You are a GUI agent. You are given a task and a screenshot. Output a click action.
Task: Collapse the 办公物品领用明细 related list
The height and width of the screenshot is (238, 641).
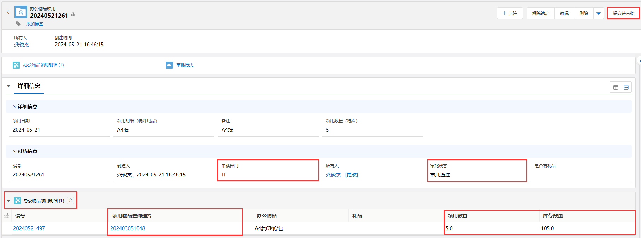(x=8, y=201)
